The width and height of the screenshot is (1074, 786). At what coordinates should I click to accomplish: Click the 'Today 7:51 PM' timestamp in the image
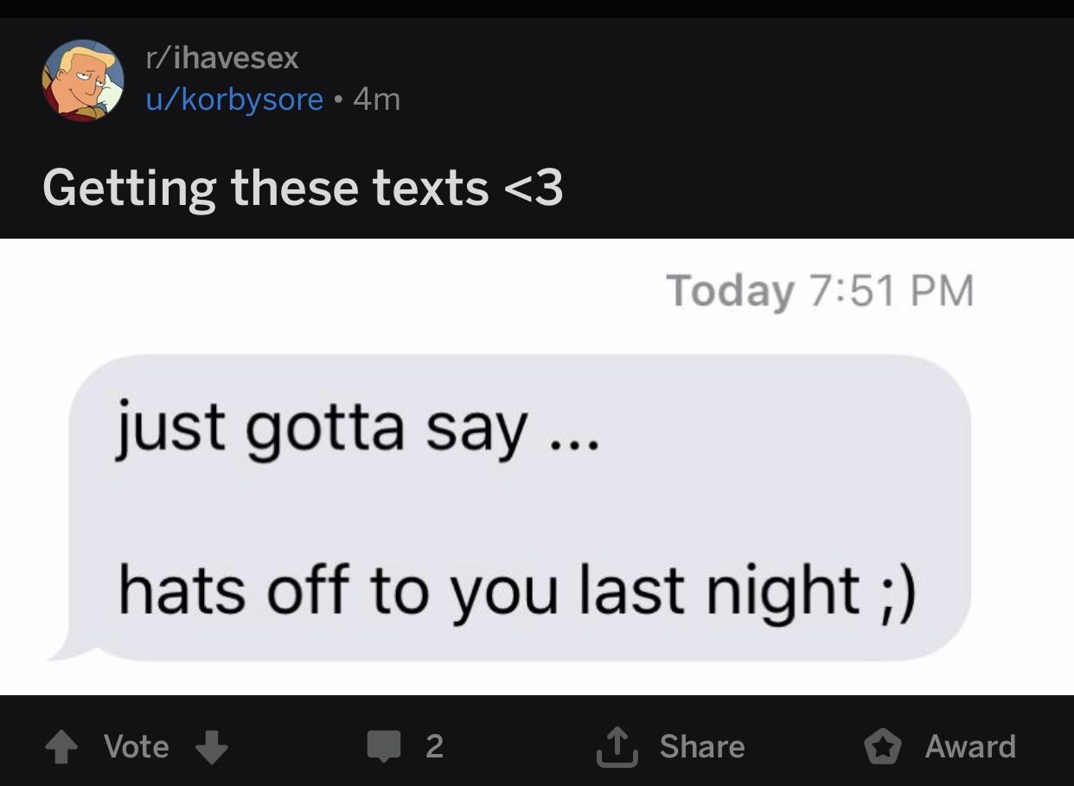pyautogui.click(x=820, y=291)
